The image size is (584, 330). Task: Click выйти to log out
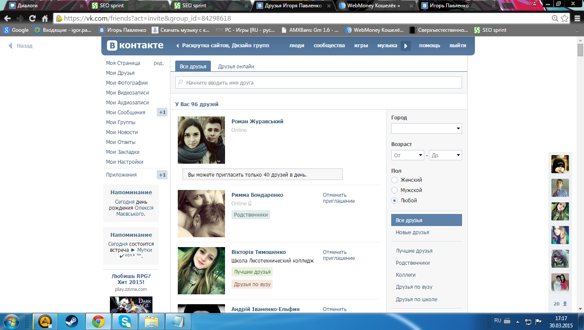(458, 46)
